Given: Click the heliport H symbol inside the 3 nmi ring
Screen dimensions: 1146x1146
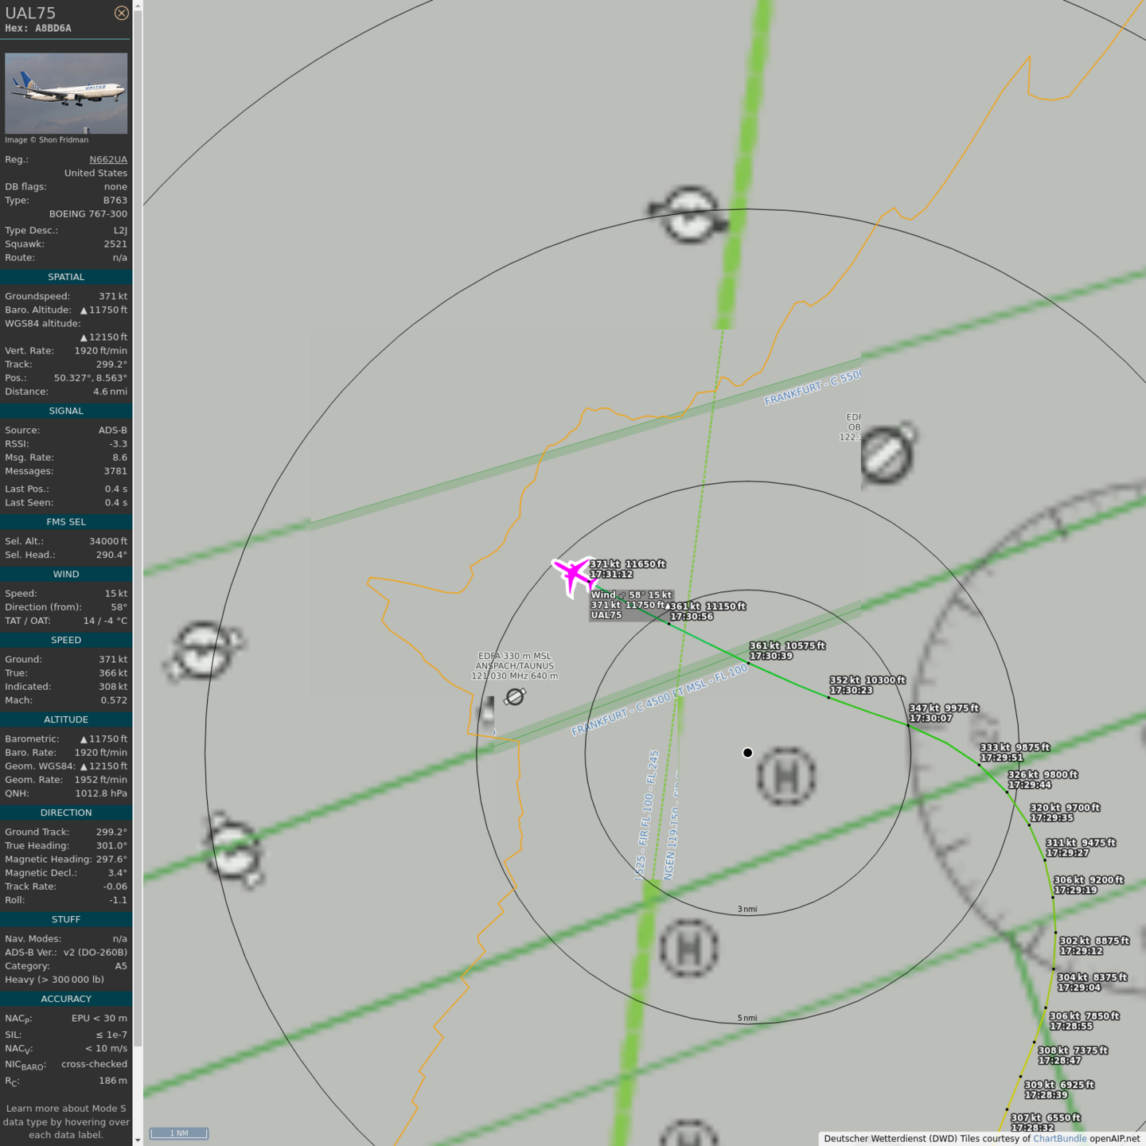Looking at the screenshot, I should (x=785, y=776).
